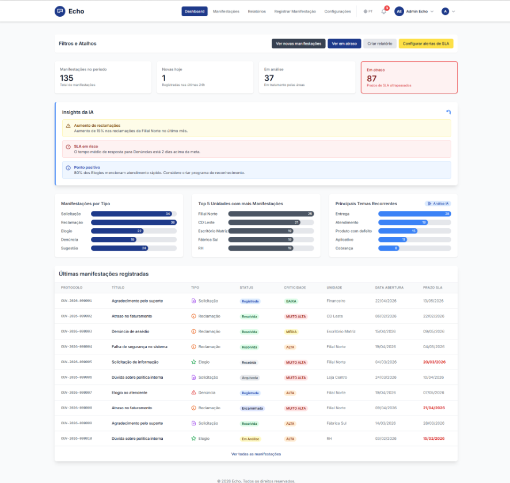Click the AE user avatar
Image resolution: width=510 pixels, height=483 pixels.
tap(399, 12)
